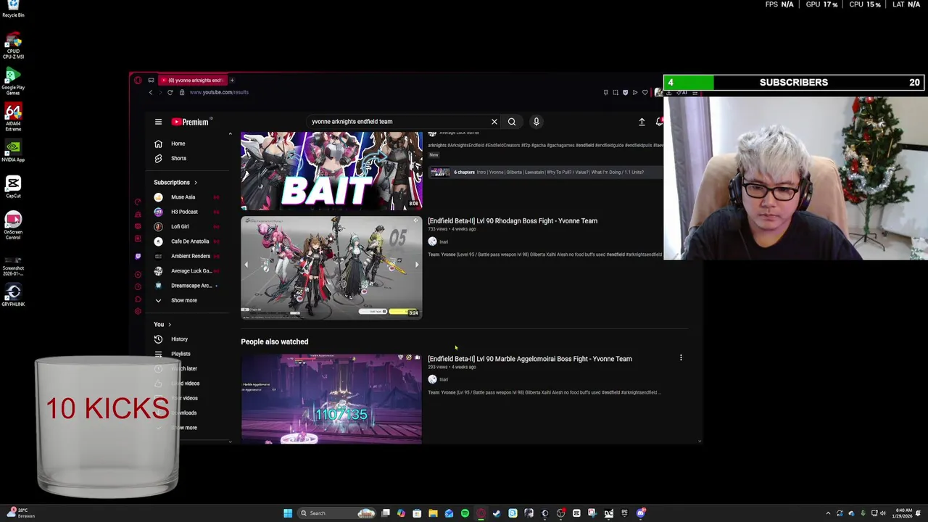
Task: Open the Rhodagan Boss Fight thumbnail
Action: tap(331, 268)
